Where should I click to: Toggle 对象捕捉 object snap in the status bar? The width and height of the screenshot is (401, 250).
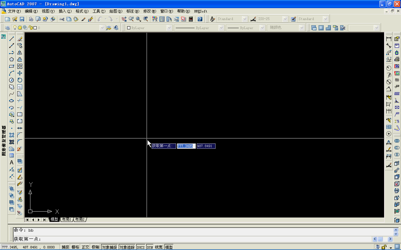click(x=109, y=247)
